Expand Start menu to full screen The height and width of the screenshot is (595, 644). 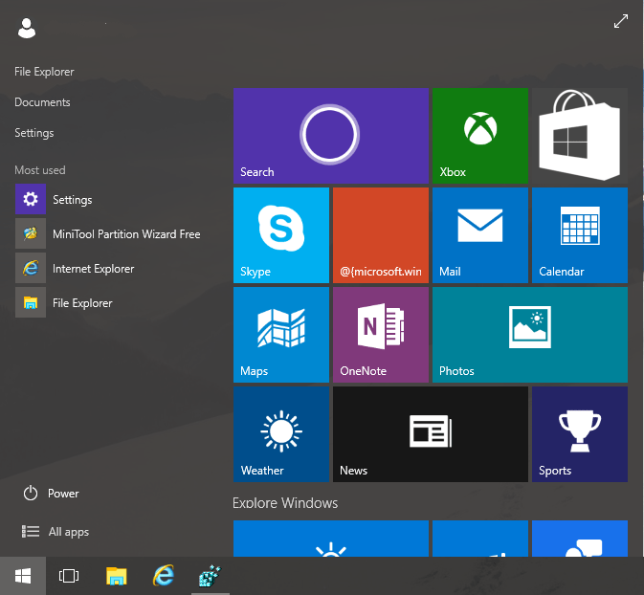coord(621,21)
